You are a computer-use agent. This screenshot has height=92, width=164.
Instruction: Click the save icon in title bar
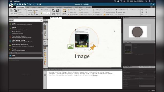click(23, 4)
